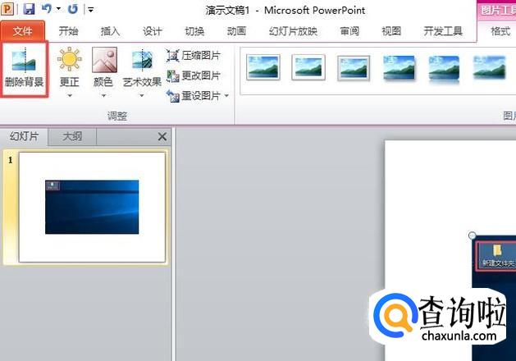The height and width of the screenshot is (361, 516).
Task: Expand the 颜色 dropdown arrow
Action: (103, 96)
